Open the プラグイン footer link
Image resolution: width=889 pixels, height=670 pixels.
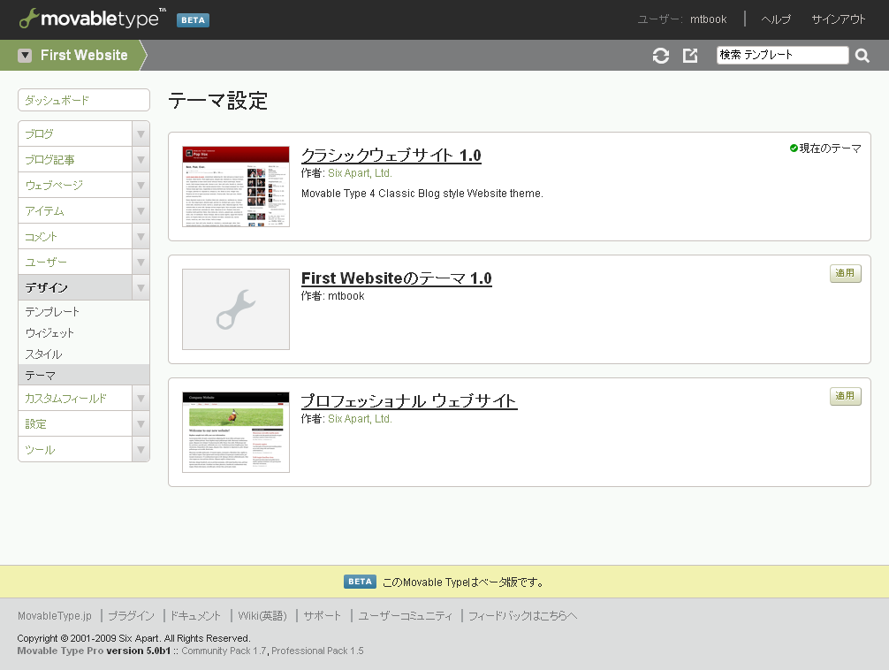[x=131, y=615]
